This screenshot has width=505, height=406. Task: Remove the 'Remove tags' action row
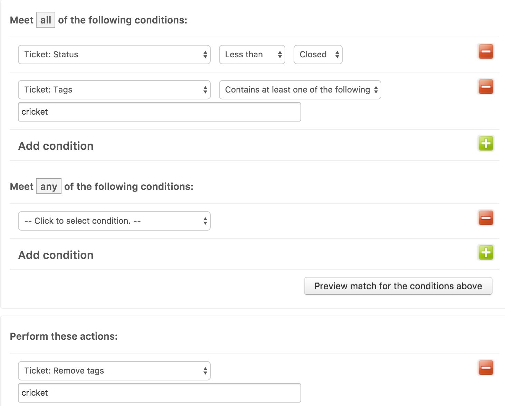[486, 368]
